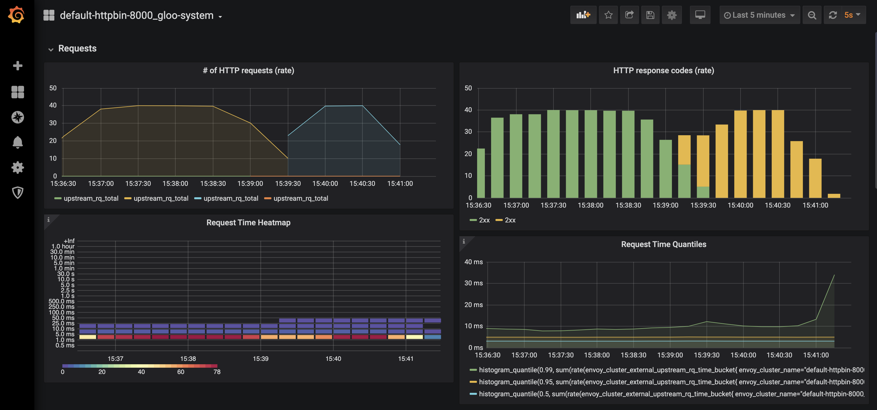Open dashboard settings gear in top bar
The height and width of the screenshot is (410, 877).
point(672,15)
